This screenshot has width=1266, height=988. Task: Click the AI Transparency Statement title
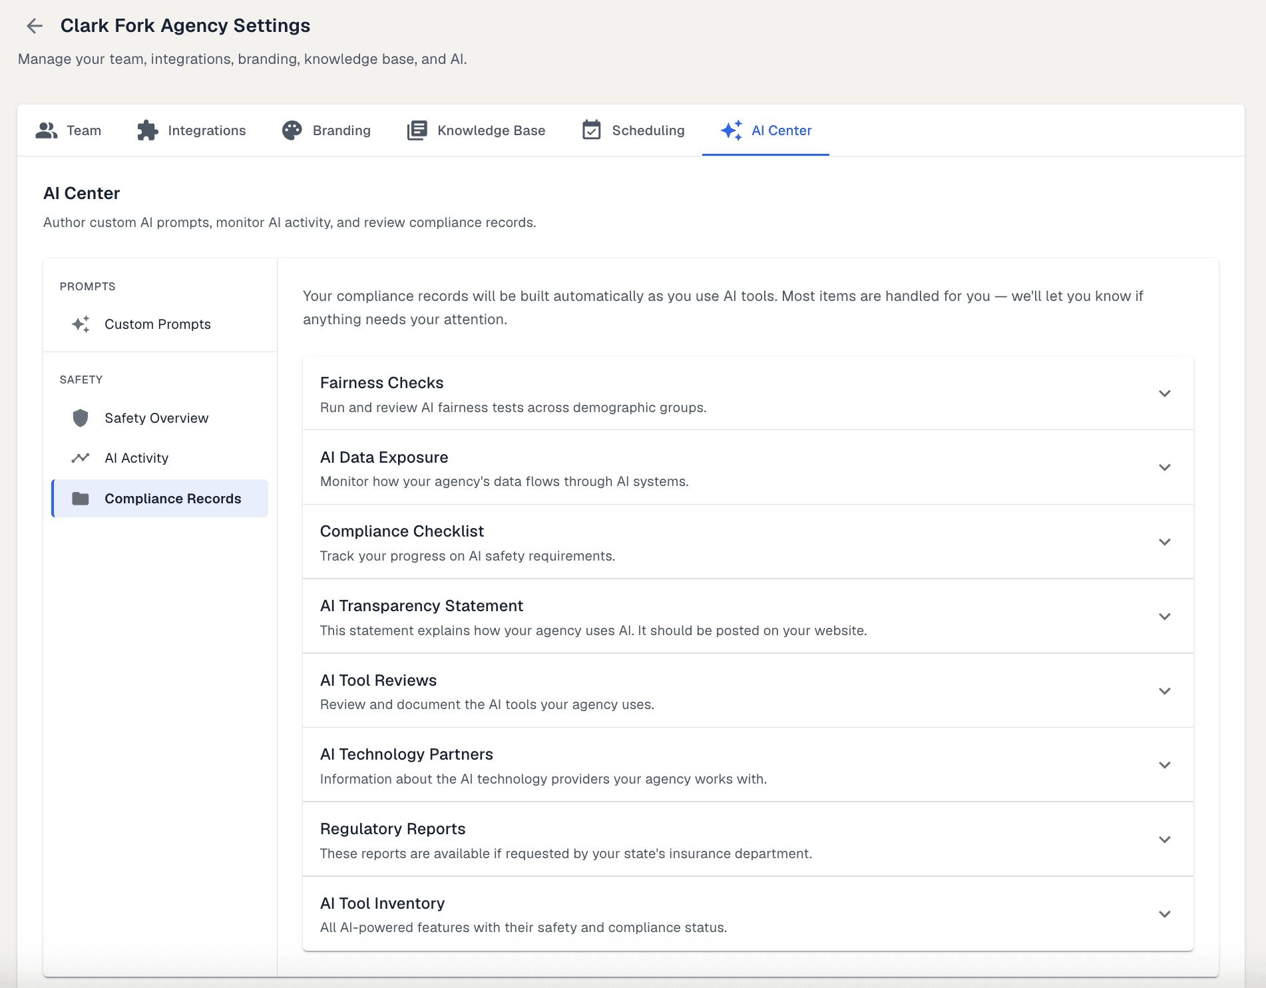421,606
